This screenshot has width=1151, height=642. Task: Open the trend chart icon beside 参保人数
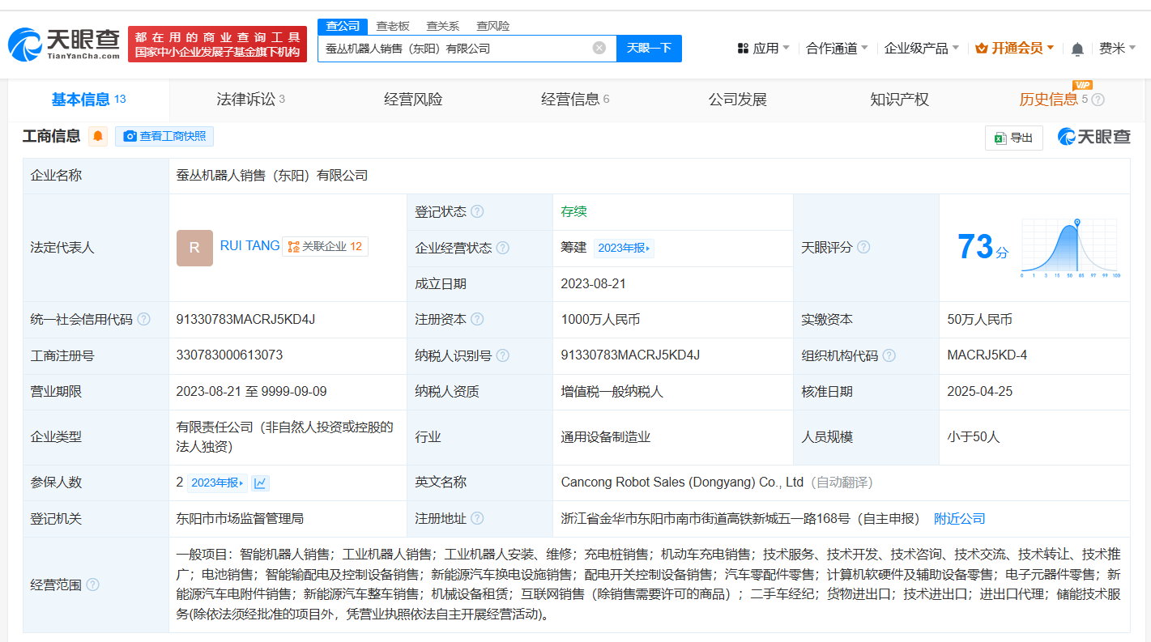[260, 483]
